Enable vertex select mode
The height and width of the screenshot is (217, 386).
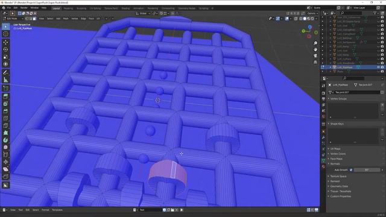(27, 19)
